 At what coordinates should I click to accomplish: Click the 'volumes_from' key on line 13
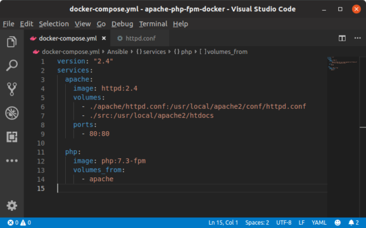[x=97, y=170]
